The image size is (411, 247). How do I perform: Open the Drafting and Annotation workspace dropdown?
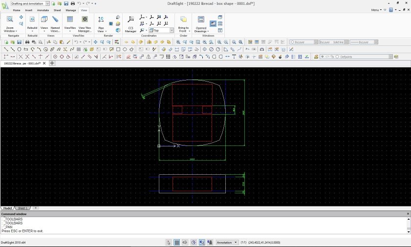(x=47, y=3)
